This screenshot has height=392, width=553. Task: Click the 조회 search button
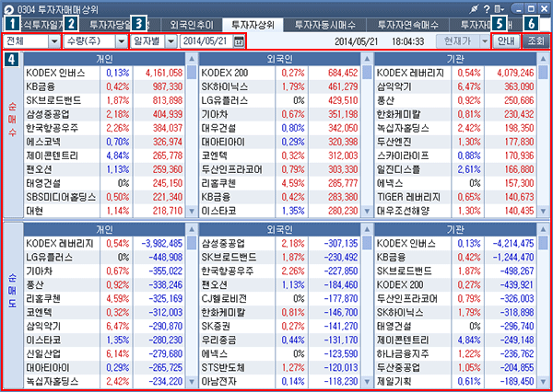click(536, 41)
